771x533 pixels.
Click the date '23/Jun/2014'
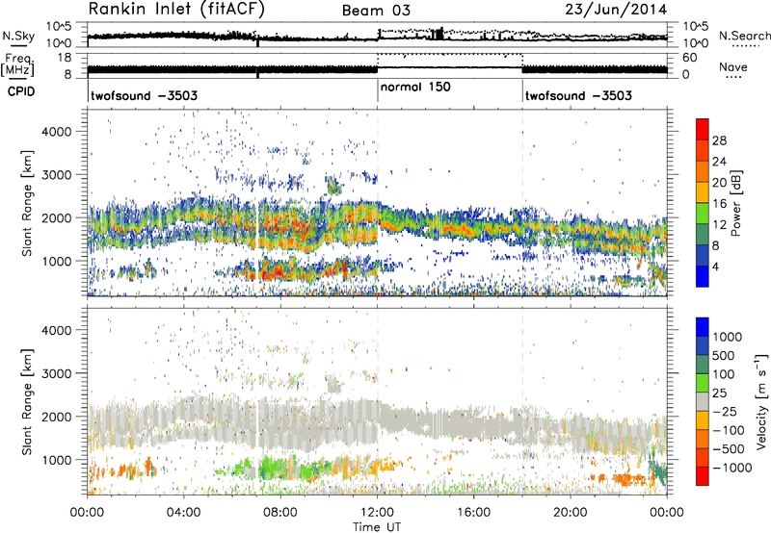point(616,10)
